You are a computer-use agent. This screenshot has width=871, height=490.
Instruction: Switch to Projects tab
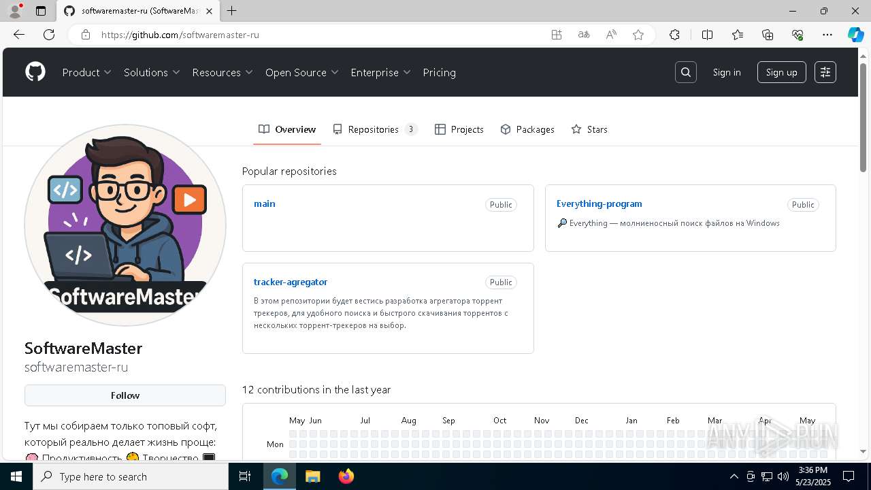(459, 129)
